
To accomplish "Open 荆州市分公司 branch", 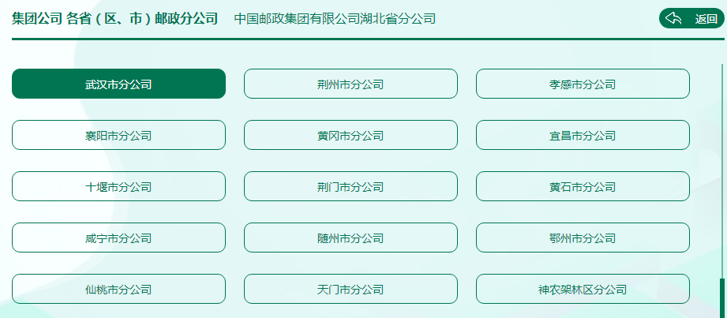I will point(350,84).
